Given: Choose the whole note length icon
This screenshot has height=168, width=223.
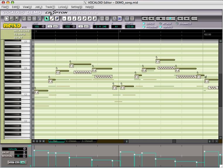Looking at the screenshot, I should [x=64, y=19].
